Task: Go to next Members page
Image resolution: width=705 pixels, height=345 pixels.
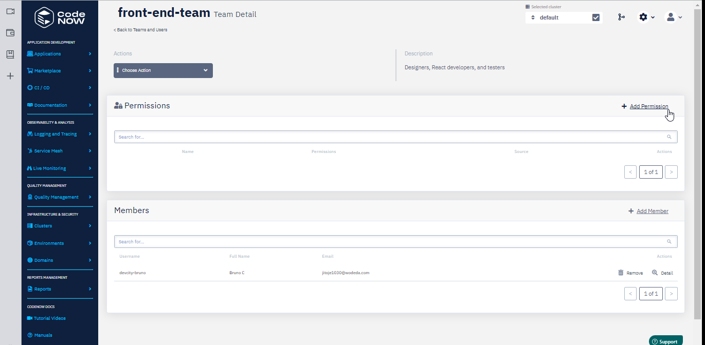Action: (671, 294)
